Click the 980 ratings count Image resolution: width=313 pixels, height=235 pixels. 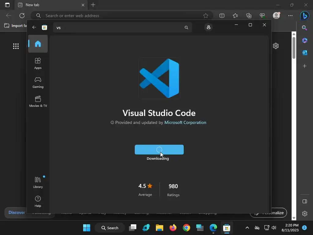173,186
